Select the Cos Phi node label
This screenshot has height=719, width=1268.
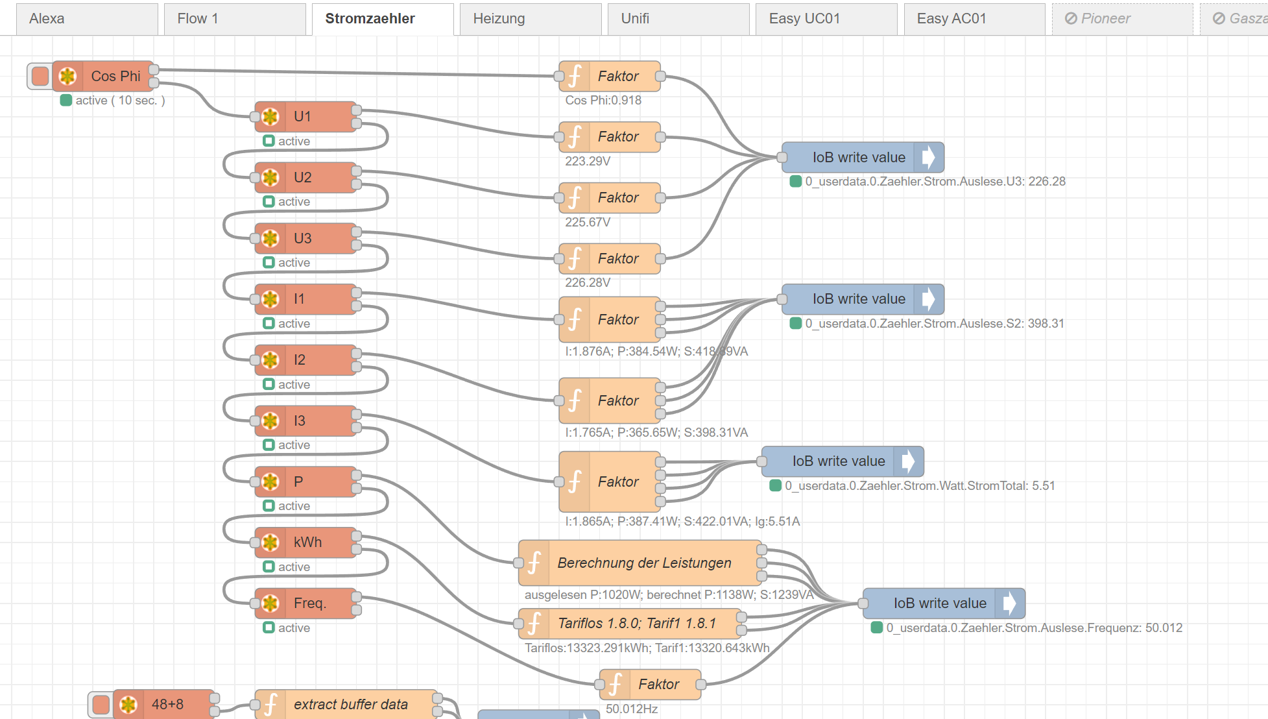click(x=115, y=76)
